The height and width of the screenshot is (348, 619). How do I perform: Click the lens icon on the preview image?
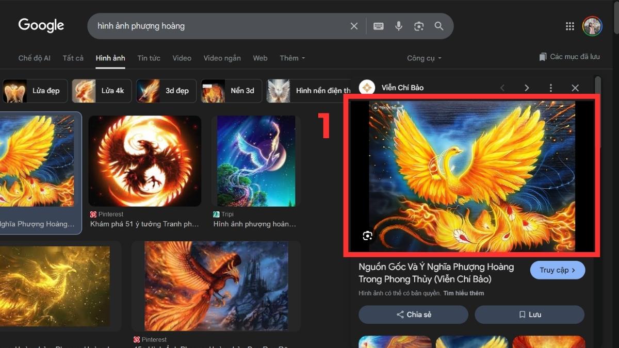[367, 236]
